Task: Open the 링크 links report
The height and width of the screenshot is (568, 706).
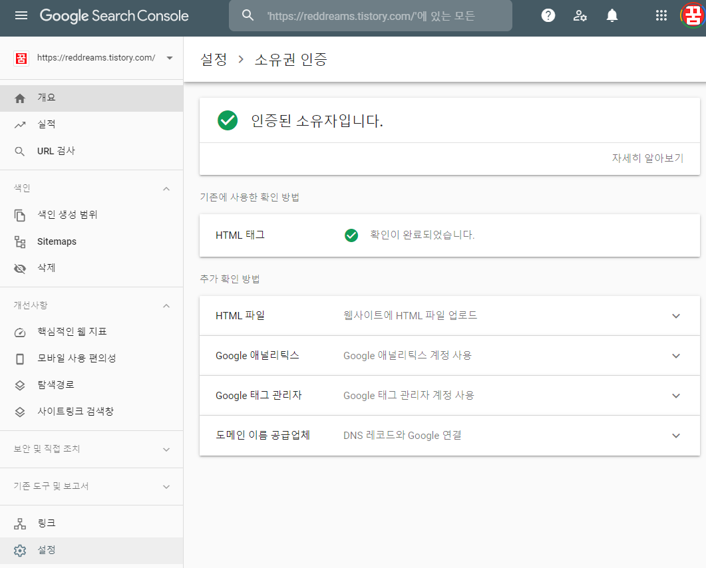Action: [91, 523]
